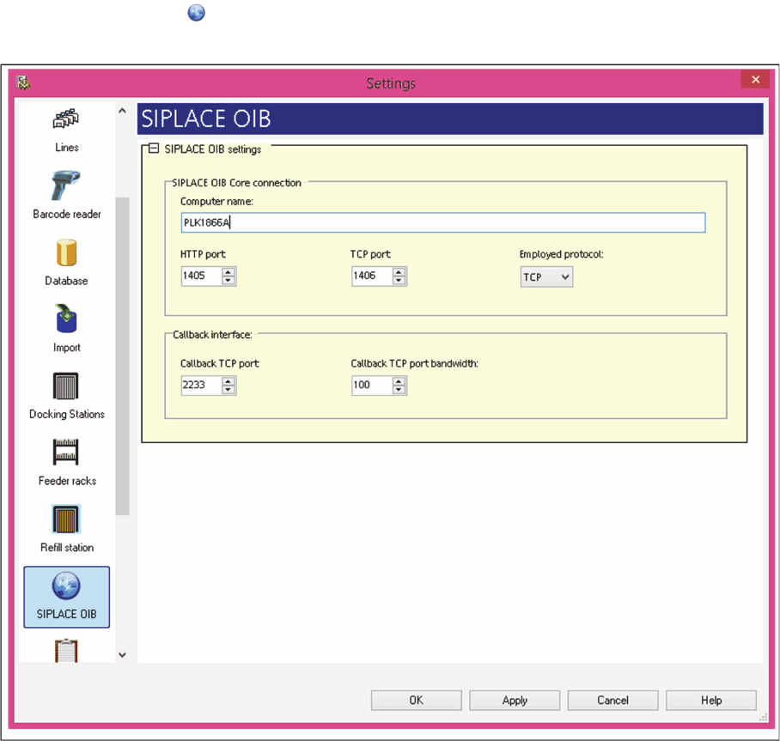Confirm settings with the OK button
Screen dimensions: 780x741
[x=417, y=701]
